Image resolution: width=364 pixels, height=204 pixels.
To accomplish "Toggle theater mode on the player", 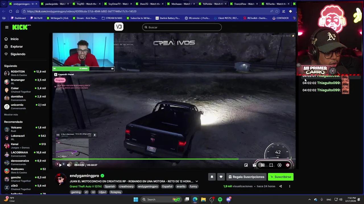I will click(263, 165).
